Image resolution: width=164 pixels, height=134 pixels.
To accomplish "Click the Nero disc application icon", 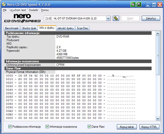I will pos(4,4).
